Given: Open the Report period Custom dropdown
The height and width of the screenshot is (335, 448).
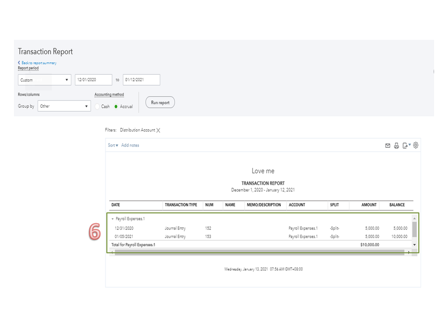Looking at the screenshot, I should click(x=45, y=80).
